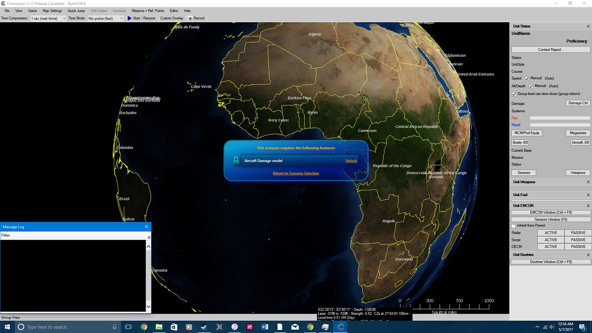This screenshot has width=592, height=333.
Task: Collapse the Unit Doctrine panel
Action: [588, 255]
